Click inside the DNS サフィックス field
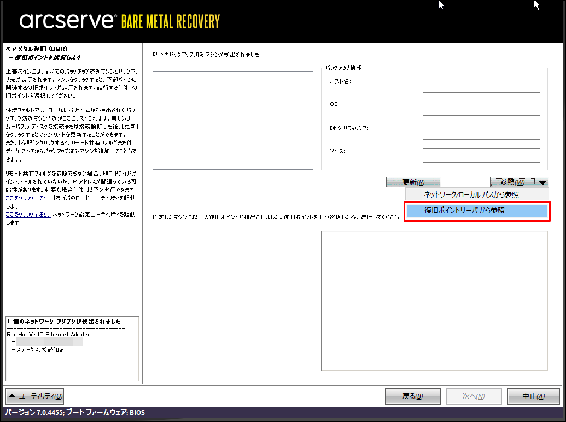566x422 pixels. point(481,132)
